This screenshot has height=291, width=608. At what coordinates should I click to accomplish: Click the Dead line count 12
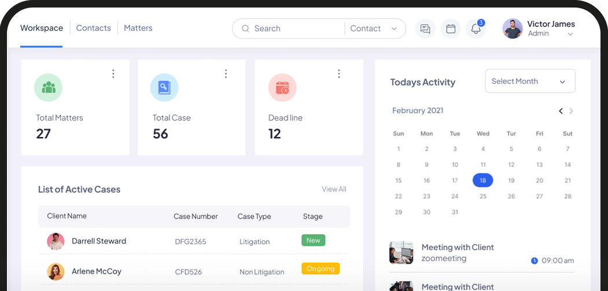[x=275, y=134]
